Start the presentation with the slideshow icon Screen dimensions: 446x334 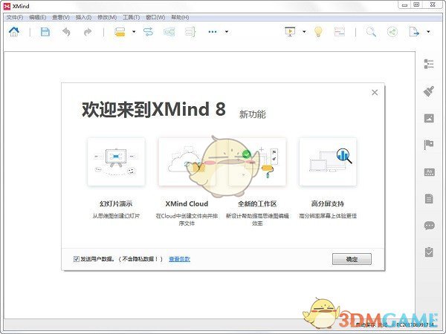tap(290, 31)
